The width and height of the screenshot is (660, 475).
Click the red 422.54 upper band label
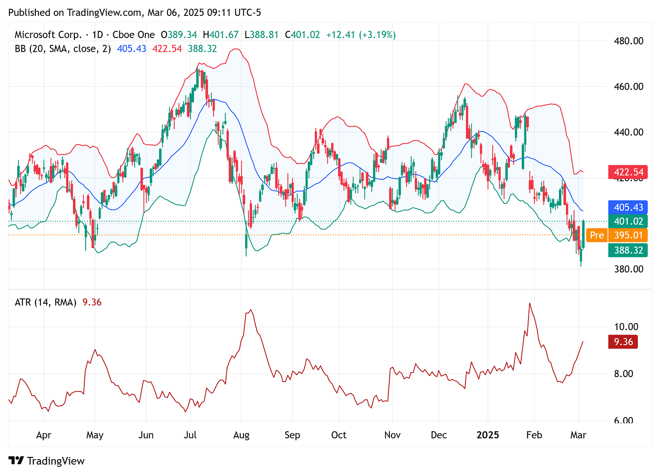pyautogui.click(x=628, y=172)
